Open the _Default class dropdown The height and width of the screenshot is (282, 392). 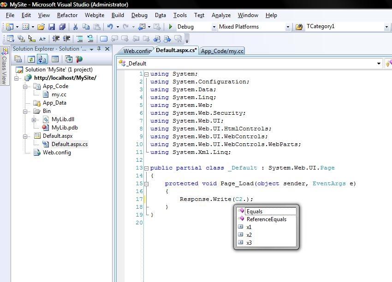(379, 64)
